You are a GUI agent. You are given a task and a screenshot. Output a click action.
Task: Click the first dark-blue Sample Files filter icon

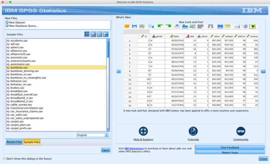coord(87,34)
